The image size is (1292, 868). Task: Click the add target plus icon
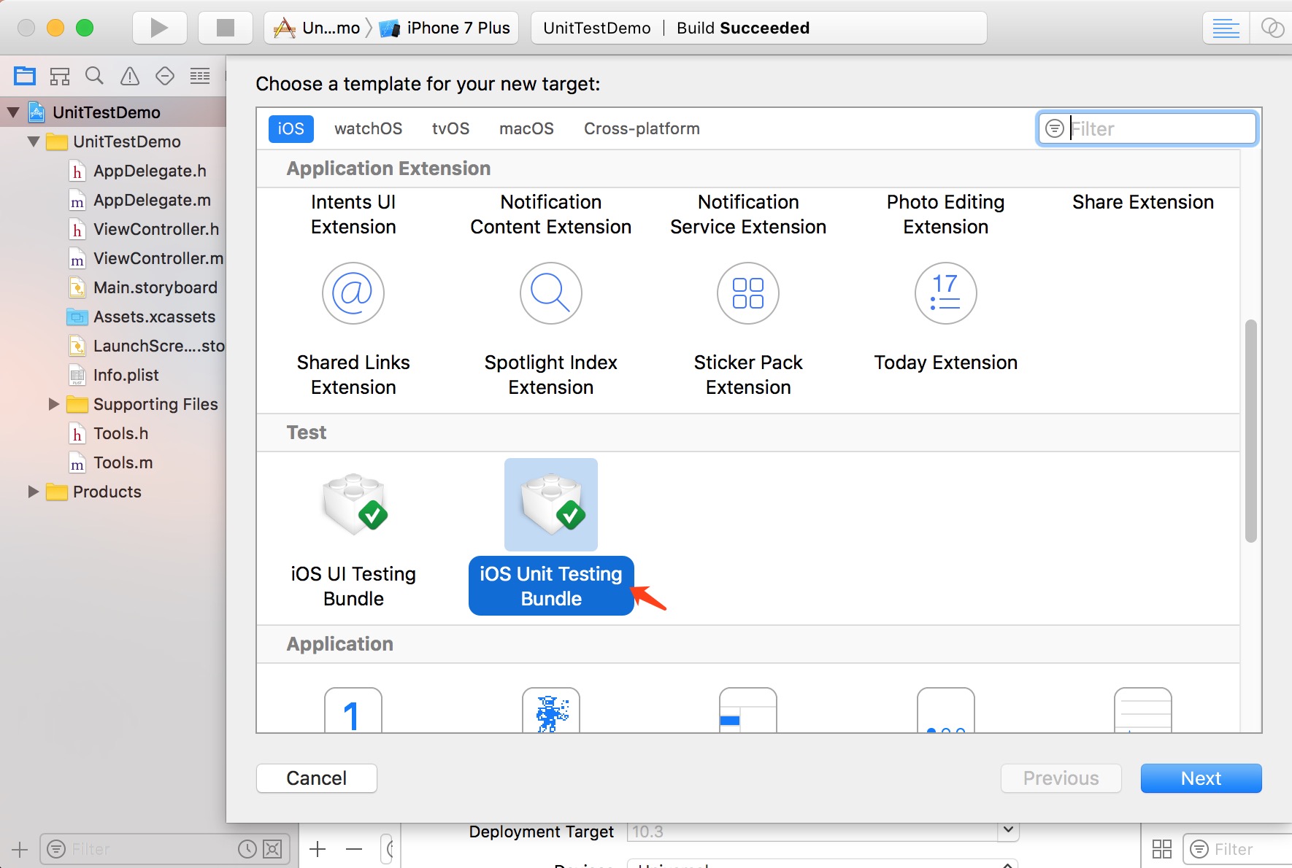(x=318, y=849)
